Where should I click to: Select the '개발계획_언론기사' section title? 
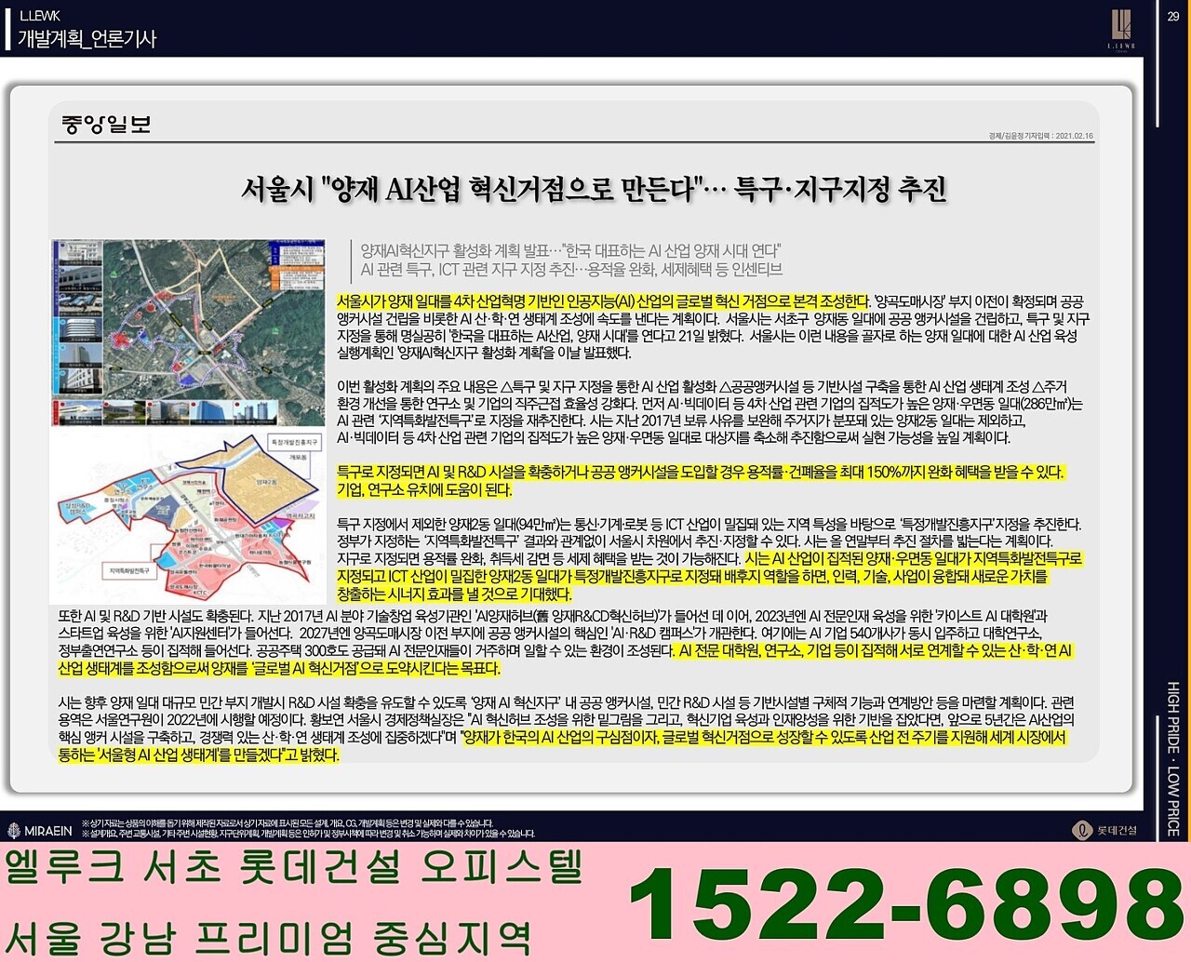coord(87,39)
